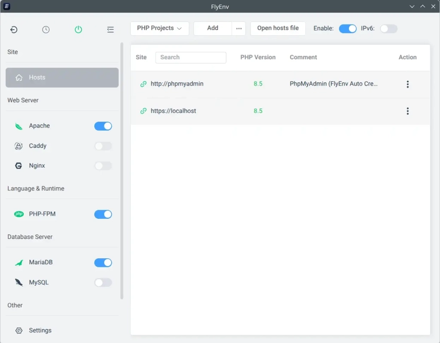Click the MariaDB seal icon
Screen dimensions: 440x343
(x=19, y=263)
